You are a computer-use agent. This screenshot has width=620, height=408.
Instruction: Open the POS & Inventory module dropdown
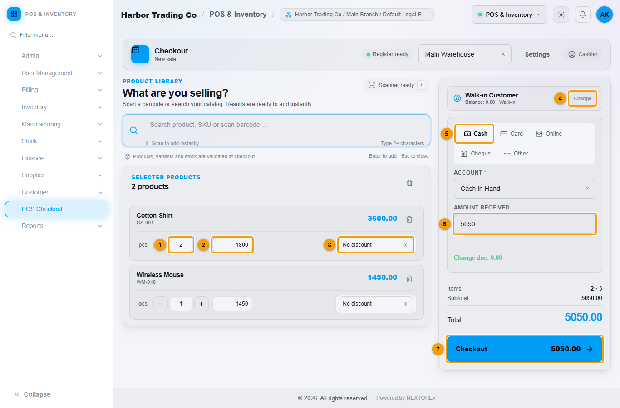pyautogui.click(x=509, y=15)
